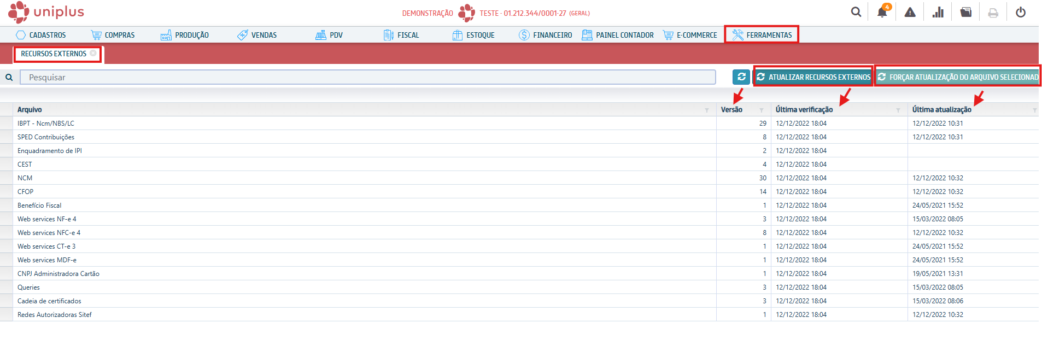Click the power logout icon
The width and height of the screenshot is (1042, 341).
click(1021, 12)
